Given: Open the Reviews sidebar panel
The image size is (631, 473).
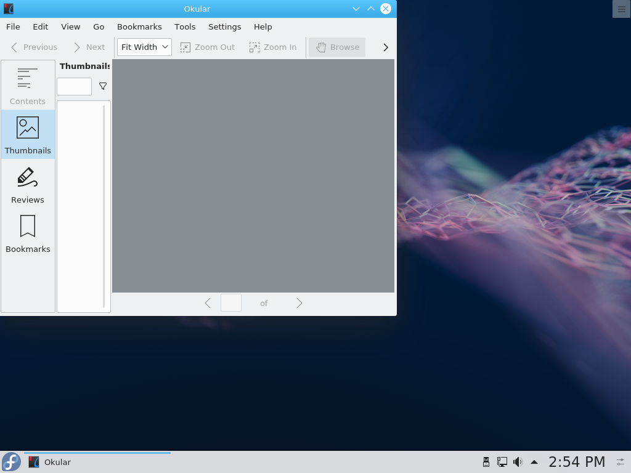Looking at the screenshot, I should pos(28,184).
